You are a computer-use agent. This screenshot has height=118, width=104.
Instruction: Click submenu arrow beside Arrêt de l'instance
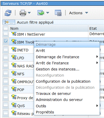tap(97, 63)
